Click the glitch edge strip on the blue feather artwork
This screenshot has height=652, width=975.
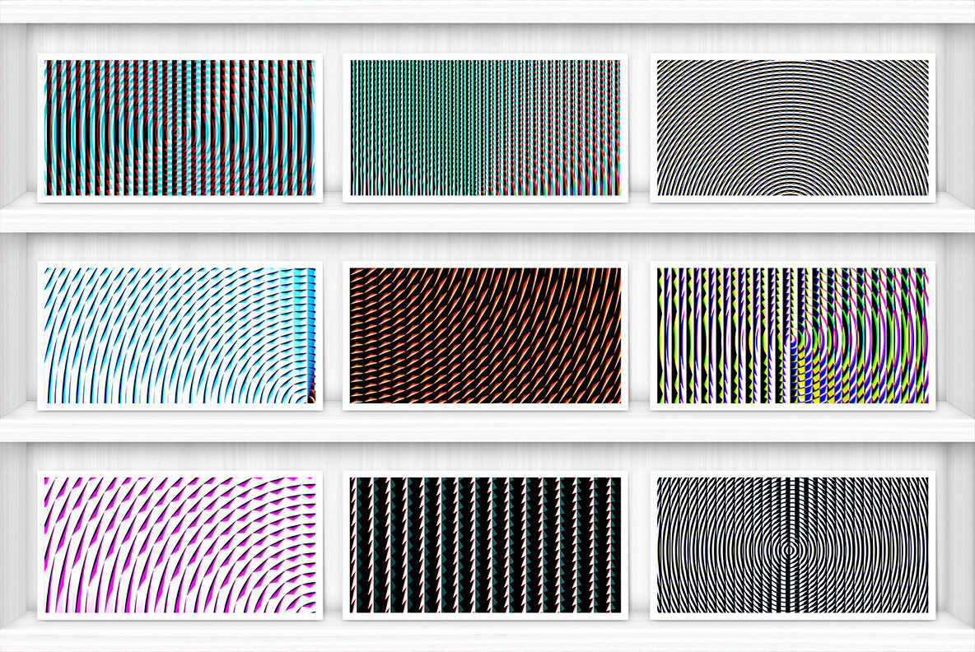tap(310, 346)
